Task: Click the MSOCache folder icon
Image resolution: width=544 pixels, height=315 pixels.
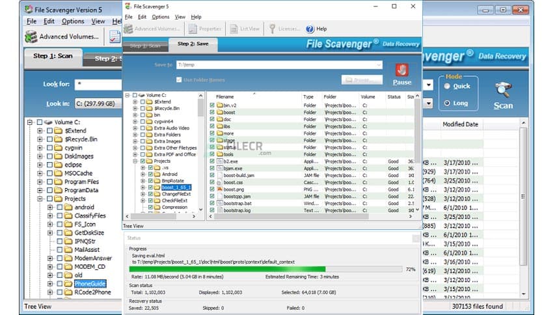Action: click(x=59, y=173)
